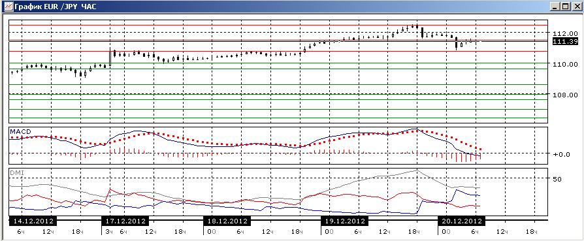Click the 14.12.2012 date marker
This screenshot has width=584, height=241.
33,221
